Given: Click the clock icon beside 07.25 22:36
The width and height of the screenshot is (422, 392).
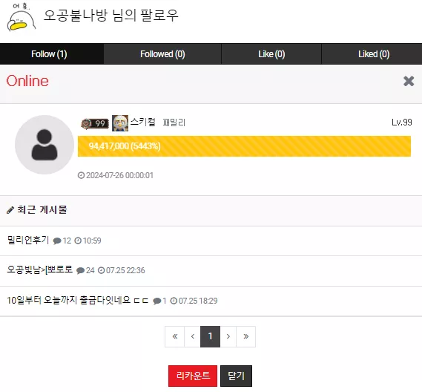Looking at the screenshot, I should [101, 270].
